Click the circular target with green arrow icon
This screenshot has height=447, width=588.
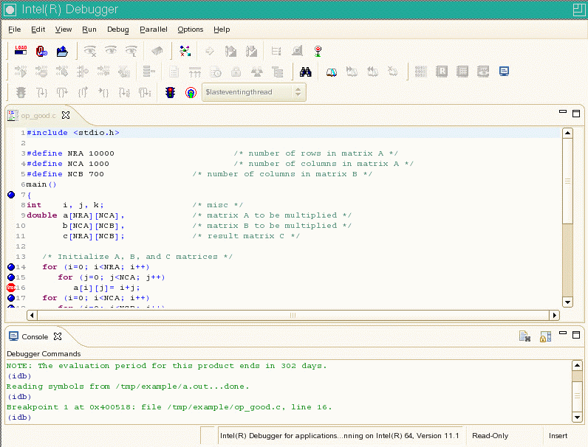[x=191, y=92]
